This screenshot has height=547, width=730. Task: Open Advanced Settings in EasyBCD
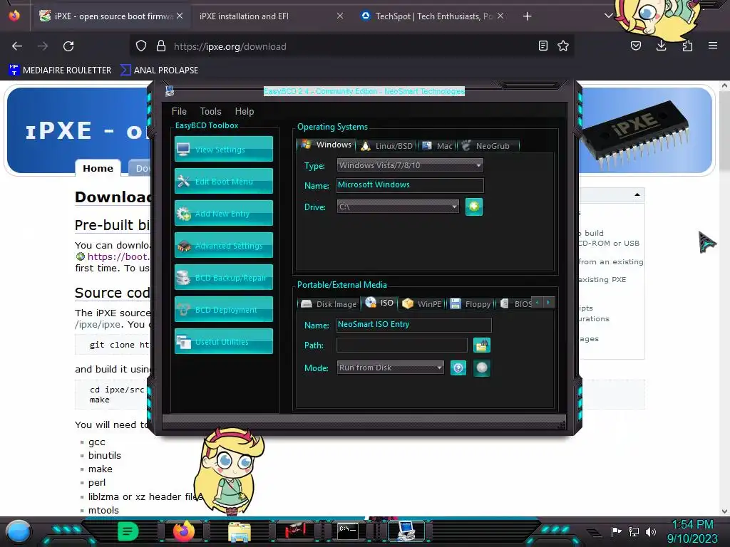click(x=223, y=245)
